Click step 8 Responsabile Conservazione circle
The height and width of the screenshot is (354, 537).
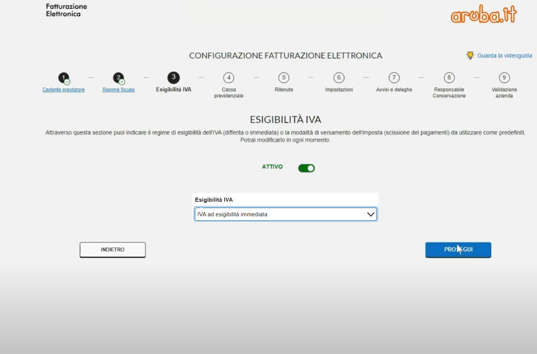point(449,78)
